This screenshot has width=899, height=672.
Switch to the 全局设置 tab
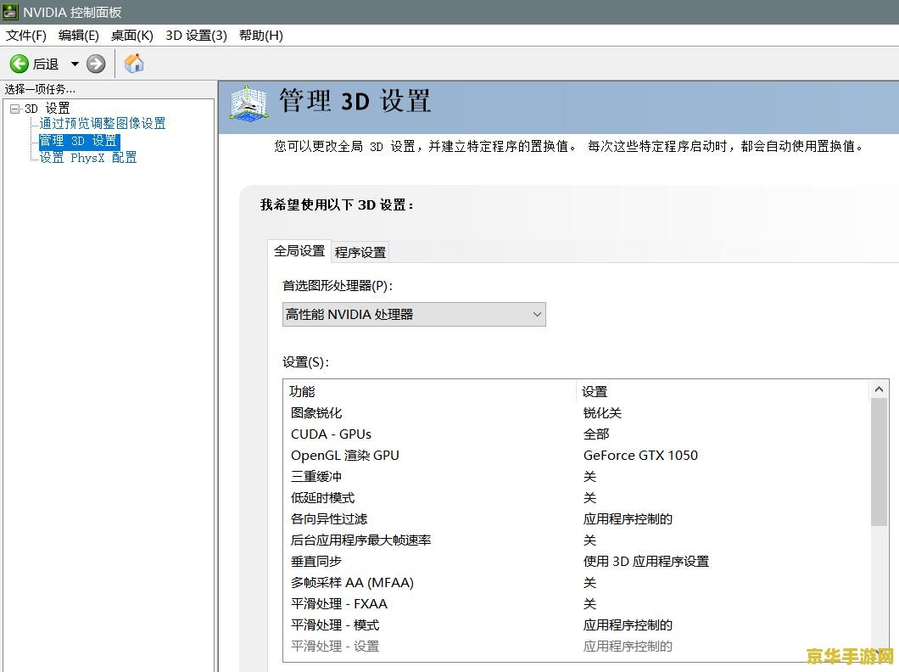coord(299,251)
